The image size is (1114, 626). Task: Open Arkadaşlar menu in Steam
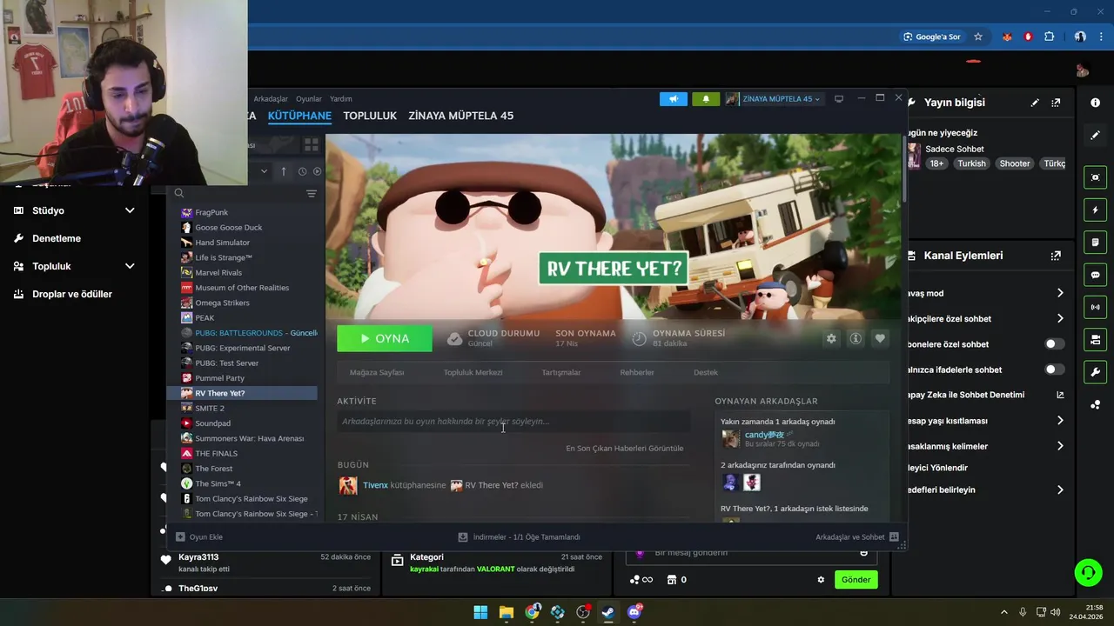[271, 99]
